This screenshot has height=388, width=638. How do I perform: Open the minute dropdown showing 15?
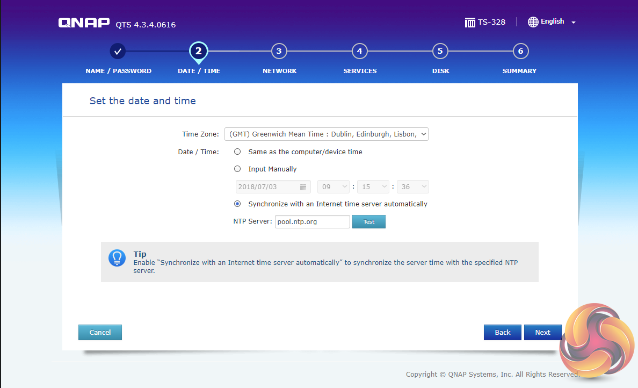click(373, 187)
